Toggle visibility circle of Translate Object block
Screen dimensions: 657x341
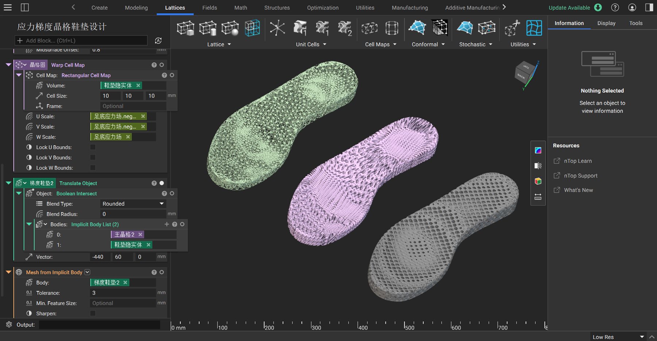tap(162, 183)
